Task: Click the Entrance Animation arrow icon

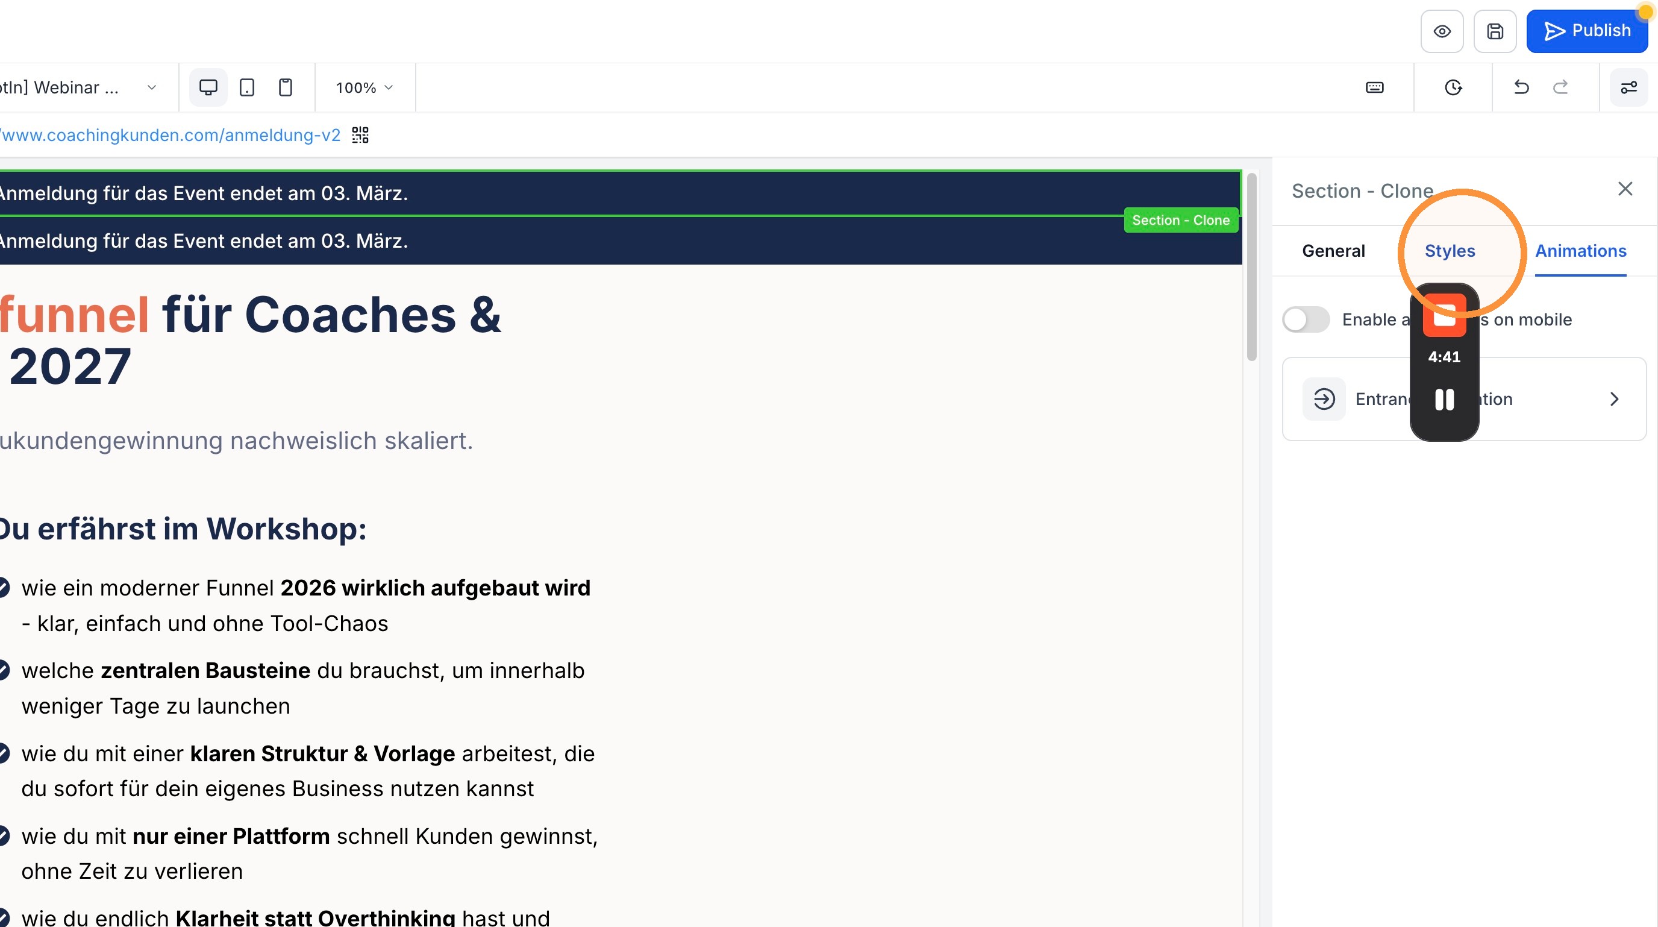Action: (1614, 399)
